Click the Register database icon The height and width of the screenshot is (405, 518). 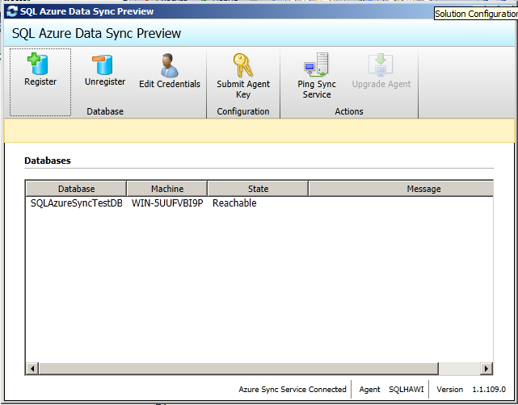(x=40, y=65)
